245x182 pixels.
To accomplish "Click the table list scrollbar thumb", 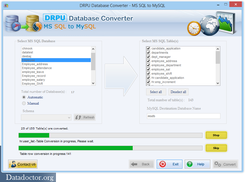I will tap(218, 58).
